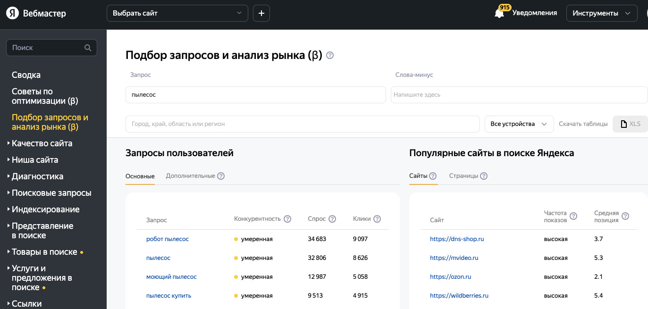Click help icon beside Спрос column
The width and height of the screenshot is (648, 309).
(x=332, y=219)
